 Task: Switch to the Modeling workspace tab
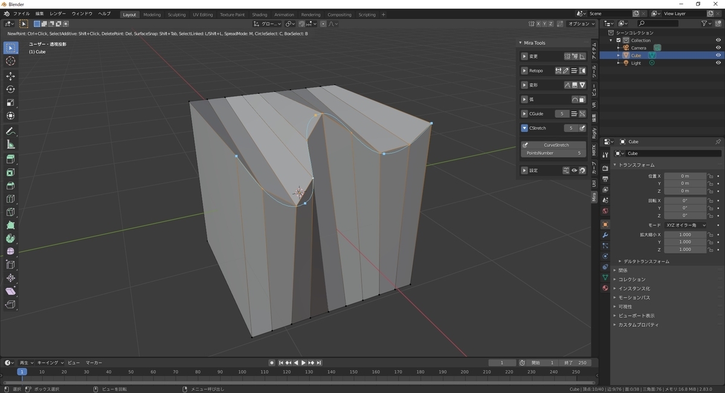coord(152,15)
